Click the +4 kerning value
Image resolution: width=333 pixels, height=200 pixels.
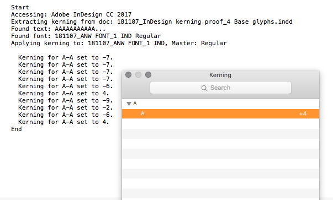pyautogui.click(x=303, y=113)
